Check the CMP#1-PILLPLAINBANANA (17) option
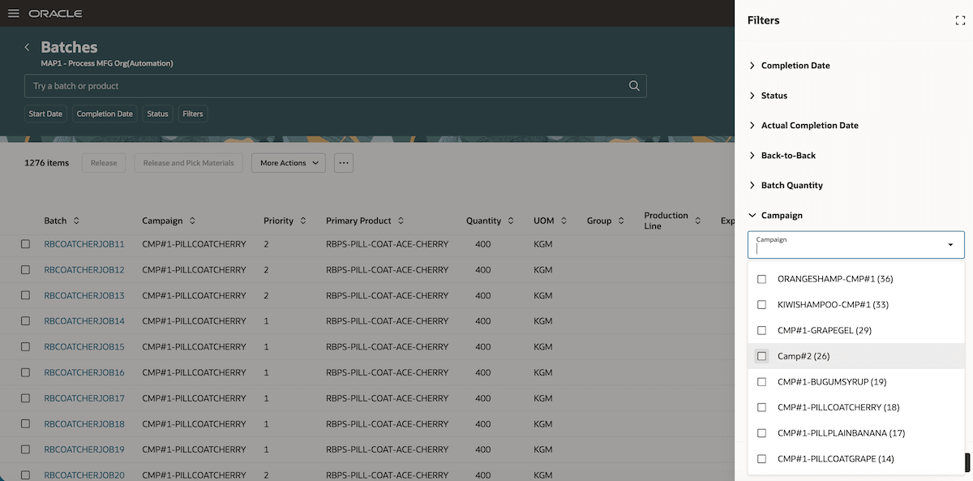The width and height of the screenshot is (973, 481). pos(761,433)
